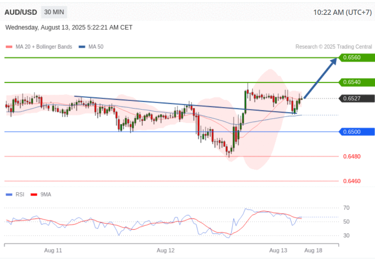Click the Aug 11 date axis label
Viewport: 375px width, 259px height.
pos(53,251)
